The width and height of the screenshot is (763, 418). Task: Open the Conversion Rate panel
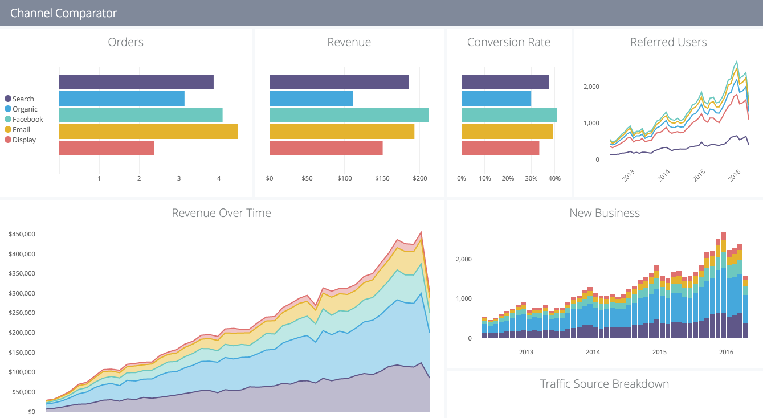tap(509, 42)
